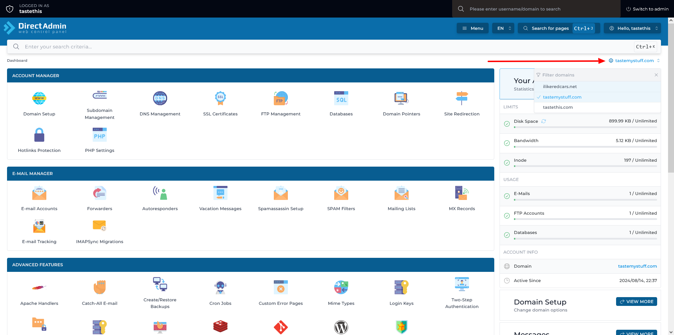This screenshot has width=674, height=335.
Task: Open the Hello, tastethis user dropdown
Action: pos(633,28)
